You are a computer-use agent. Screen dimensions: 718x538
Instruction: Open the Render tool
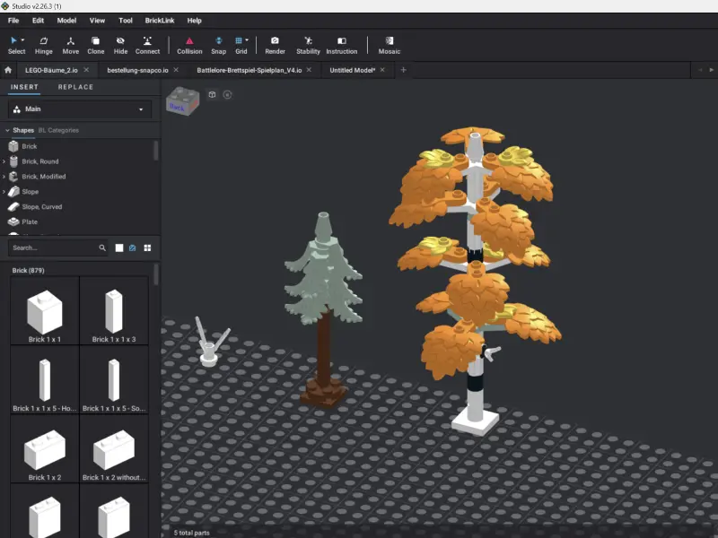(275, 45)
